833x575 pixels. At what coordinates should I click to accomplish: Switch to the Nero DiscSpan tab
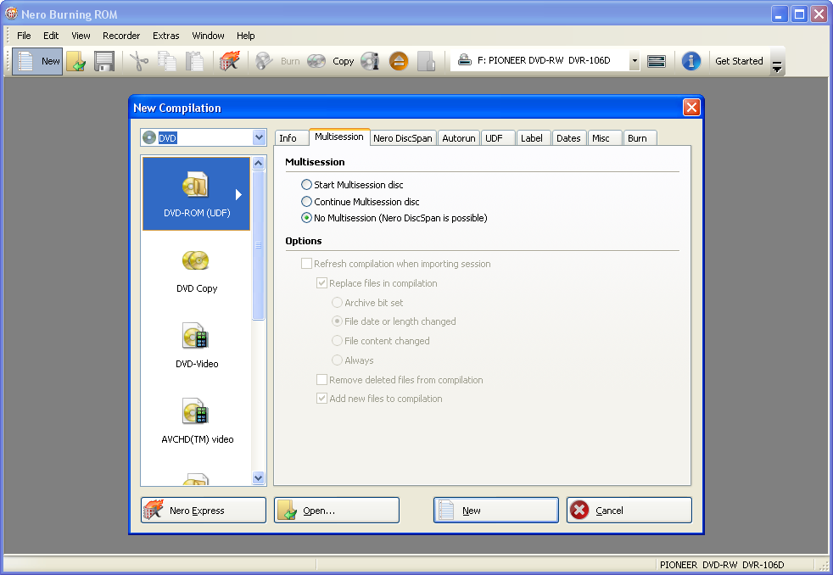tap(403, 138)
